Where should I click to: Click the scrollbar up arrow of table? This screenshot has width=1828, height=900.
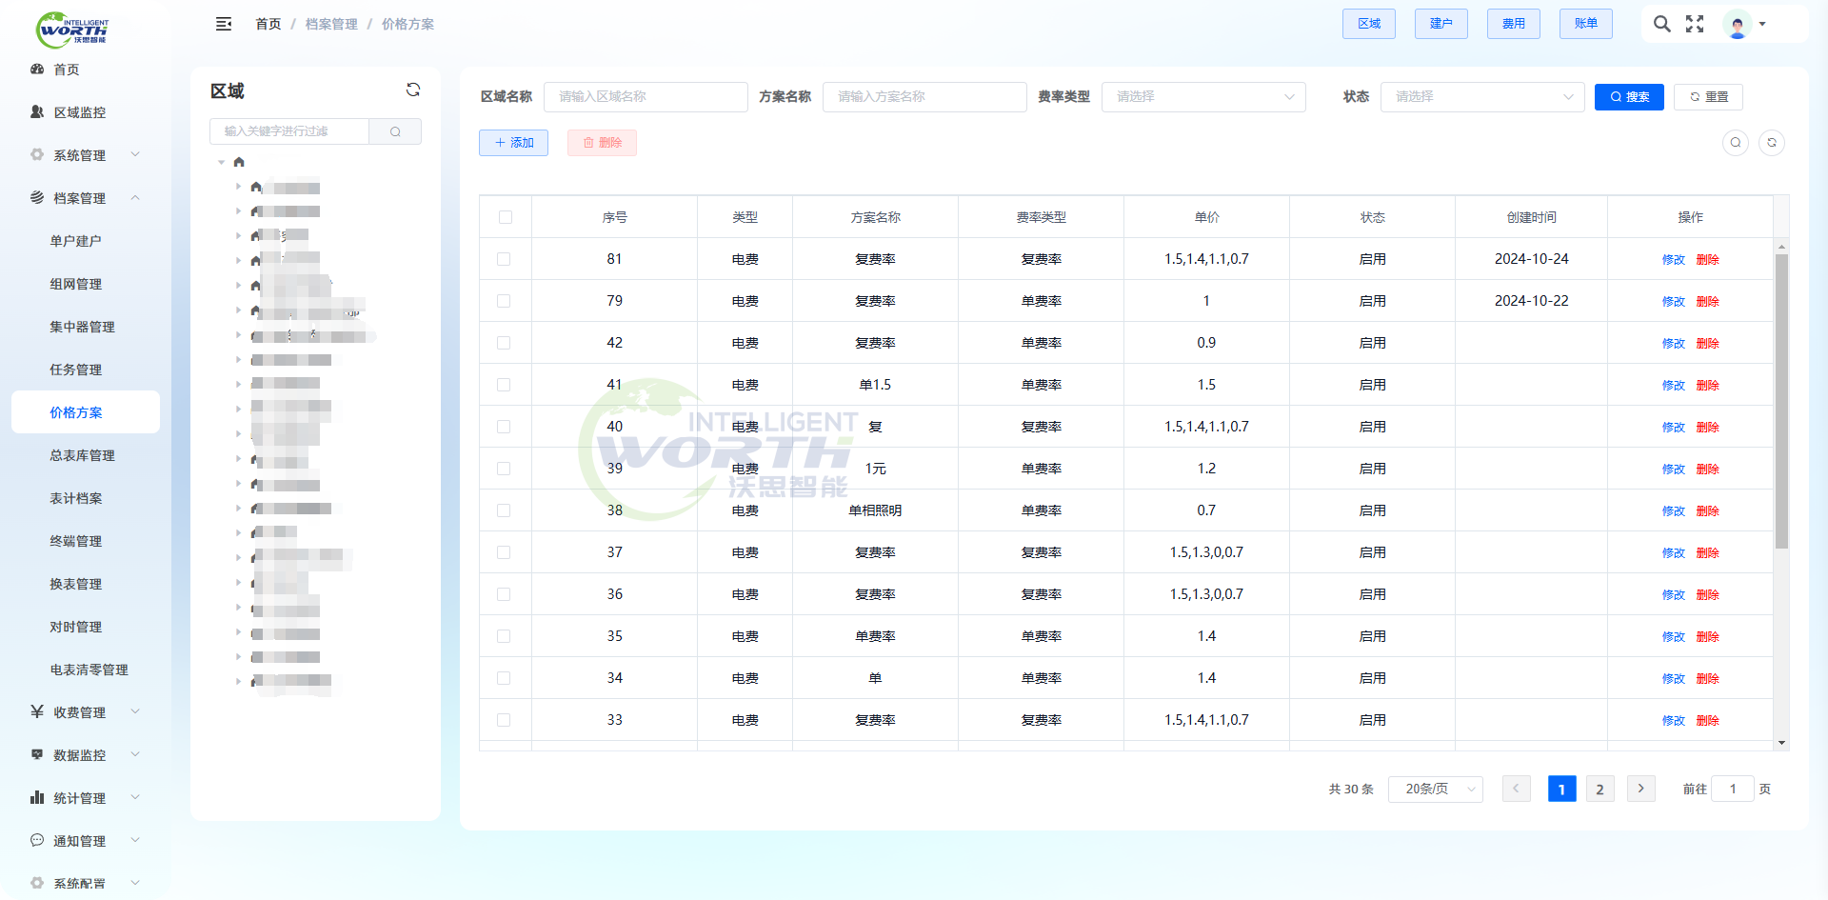(x=1781, y=247)
